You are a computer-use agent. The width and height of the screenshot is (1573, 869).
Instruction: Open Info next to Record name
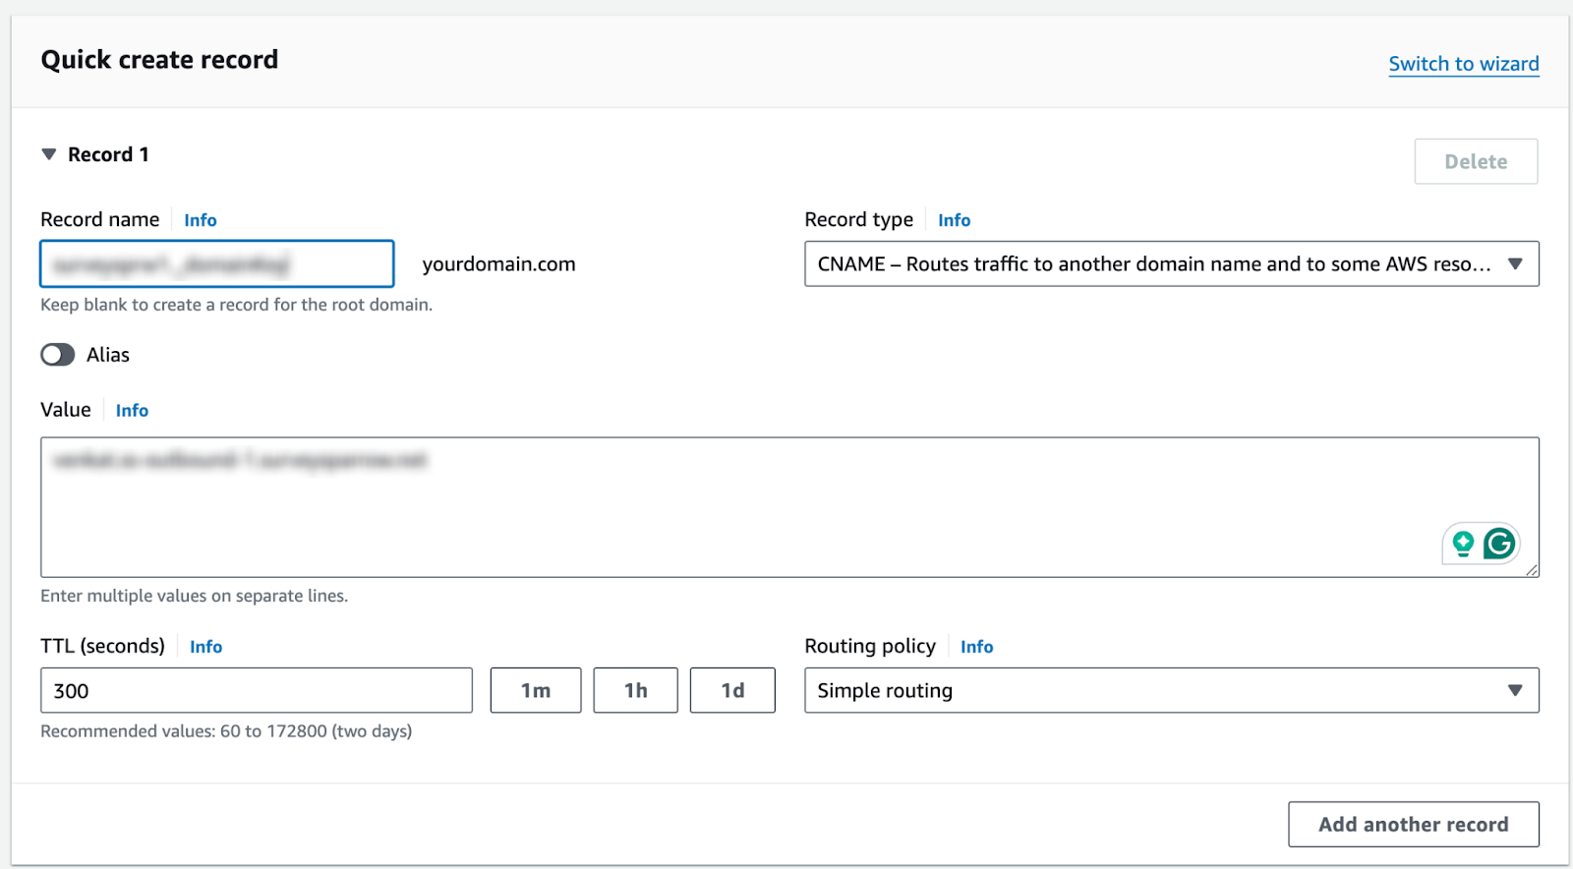pos(201,220)
